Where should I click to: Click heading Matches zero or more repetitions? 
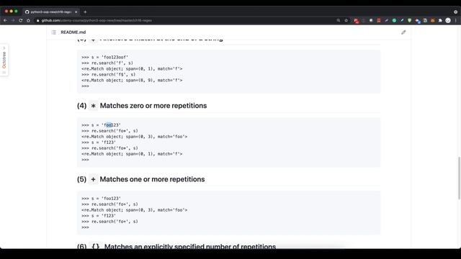point(153,106)
